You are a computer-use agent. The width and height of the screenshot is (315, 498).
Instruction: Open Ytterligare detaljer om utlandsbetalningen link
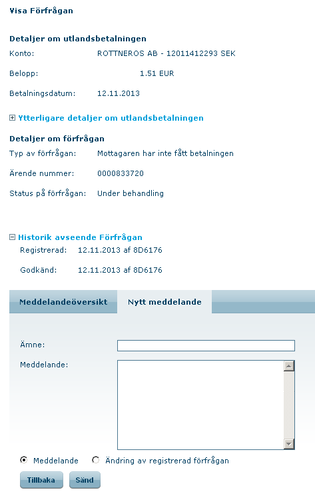[x=111, y=118]
